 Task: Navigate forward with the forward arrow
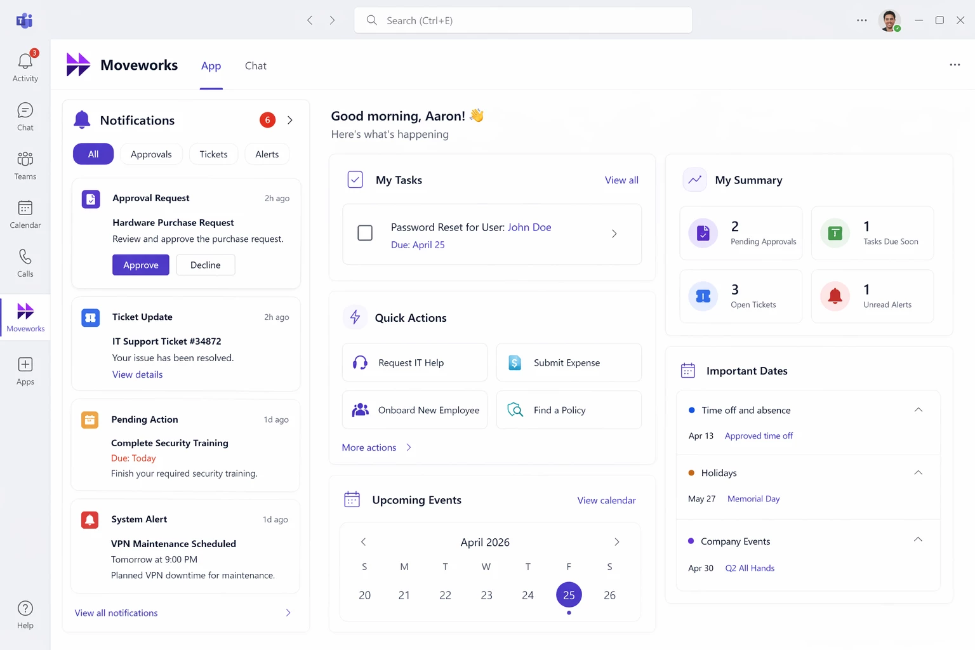coord(332,20)
